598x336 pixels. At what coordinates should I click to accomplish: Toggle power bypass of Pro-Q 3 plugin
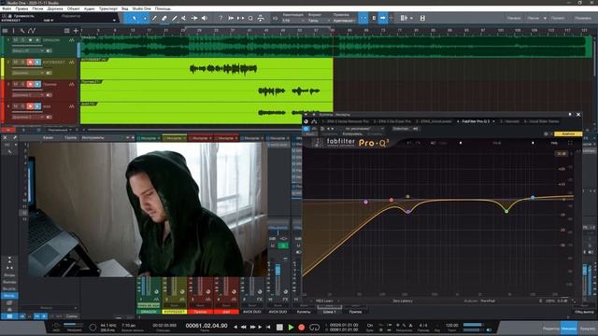pyautogui.click(x=306, y=129)
